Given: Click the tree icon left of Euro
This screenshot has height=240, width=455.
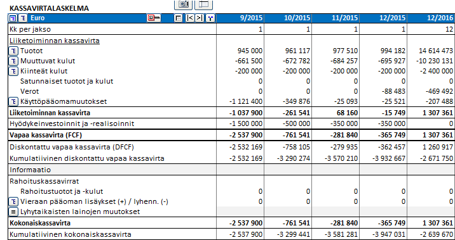Looking at the screenshot, I should pos(23,18).
